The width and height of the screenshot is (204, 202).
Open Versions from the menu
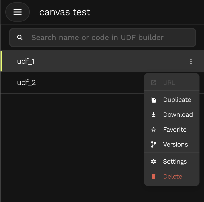coord(172,144)
